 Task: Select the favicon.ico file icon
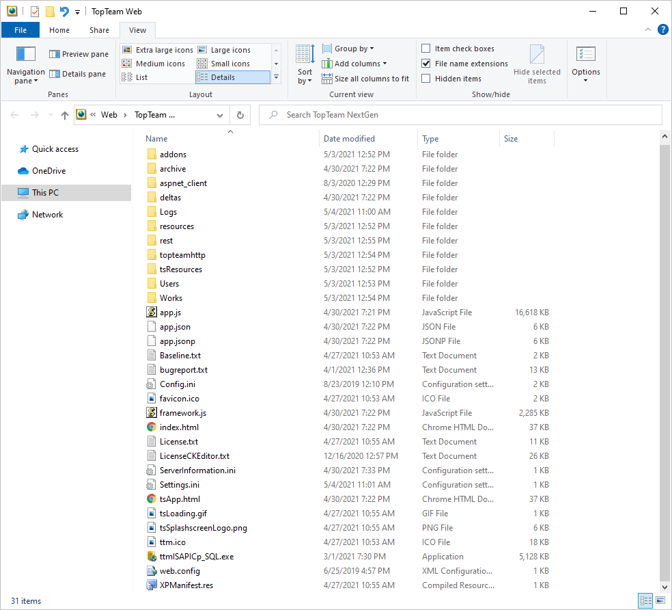click(152, 399)
